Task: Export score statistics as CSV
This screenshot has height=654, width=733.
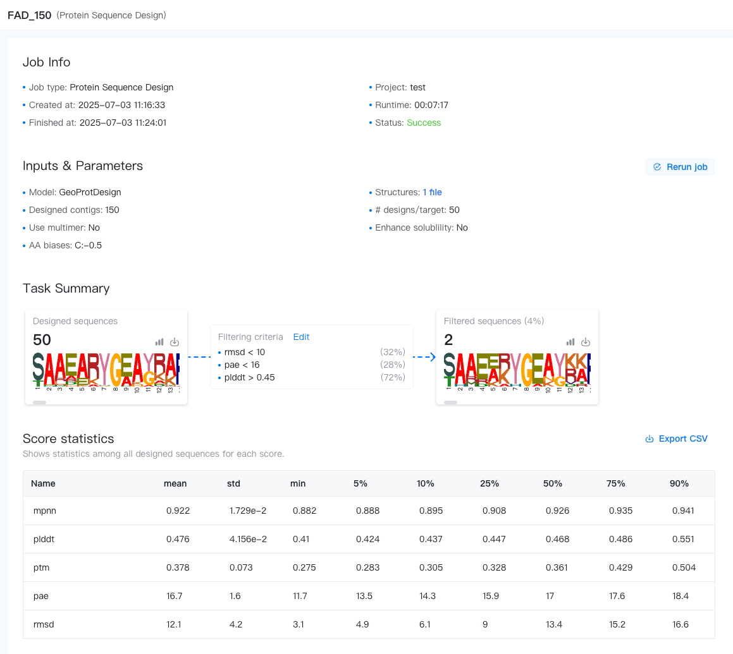Action: point(677,439)
